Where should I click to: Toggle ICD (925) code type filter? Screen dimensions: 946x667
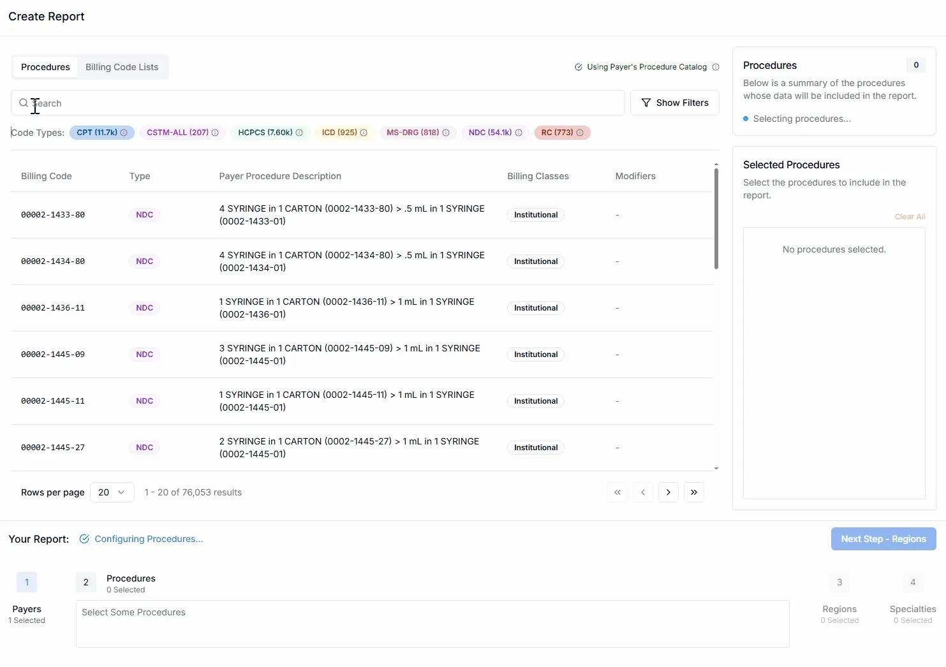click(x=344, y=133)
